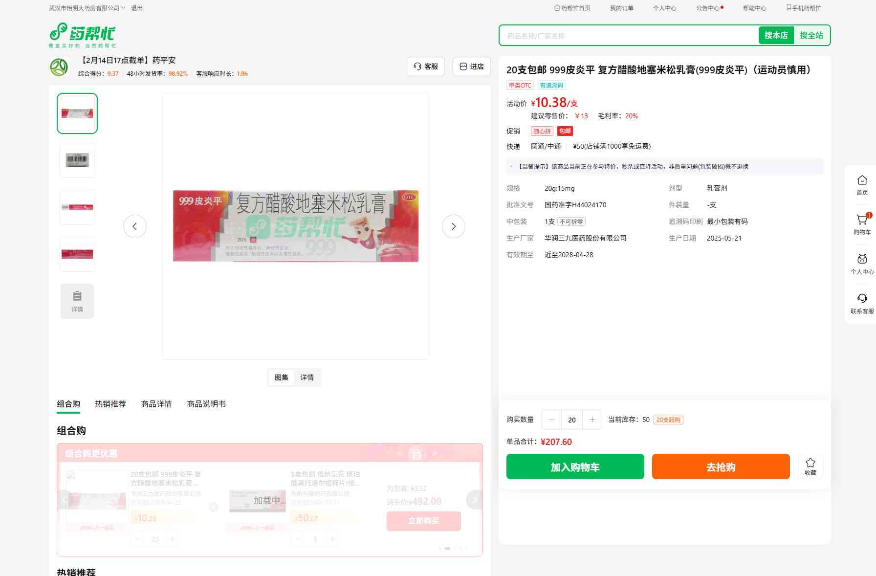Open the 商品说明书 tab

point(206,404)
